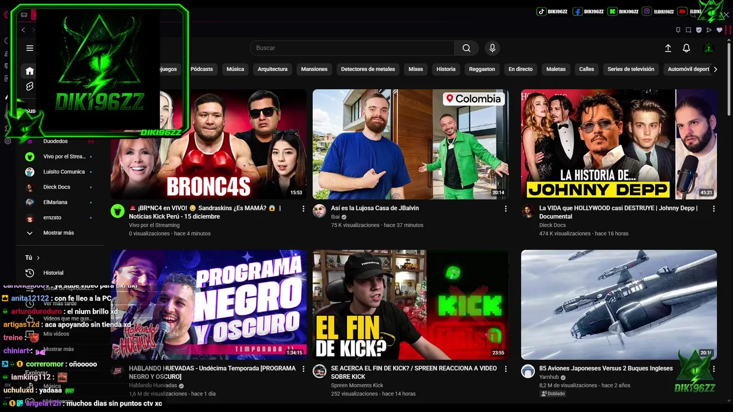733x412 pixels.
Task: Open the YouTube hamburger guide menu
Action: click(30, 48)
